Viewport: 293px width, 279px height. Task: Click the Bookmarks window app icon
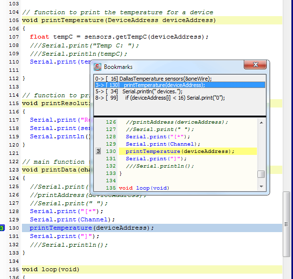(x=98, y=67)
